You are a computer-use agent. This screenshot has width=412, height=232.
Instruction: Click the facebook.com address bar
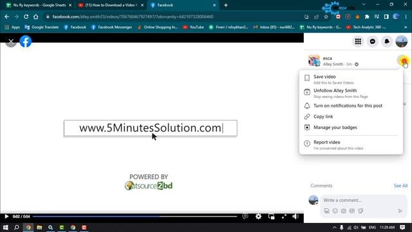(173, 17)
